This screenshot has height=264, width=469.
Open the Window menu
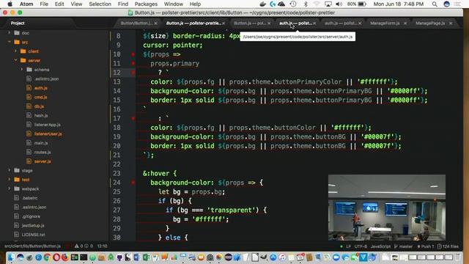174,4
